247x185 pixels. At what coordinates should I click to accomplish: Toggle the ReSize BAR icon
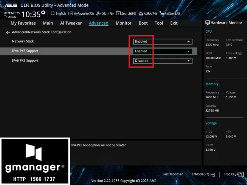[x=162, y=14]
